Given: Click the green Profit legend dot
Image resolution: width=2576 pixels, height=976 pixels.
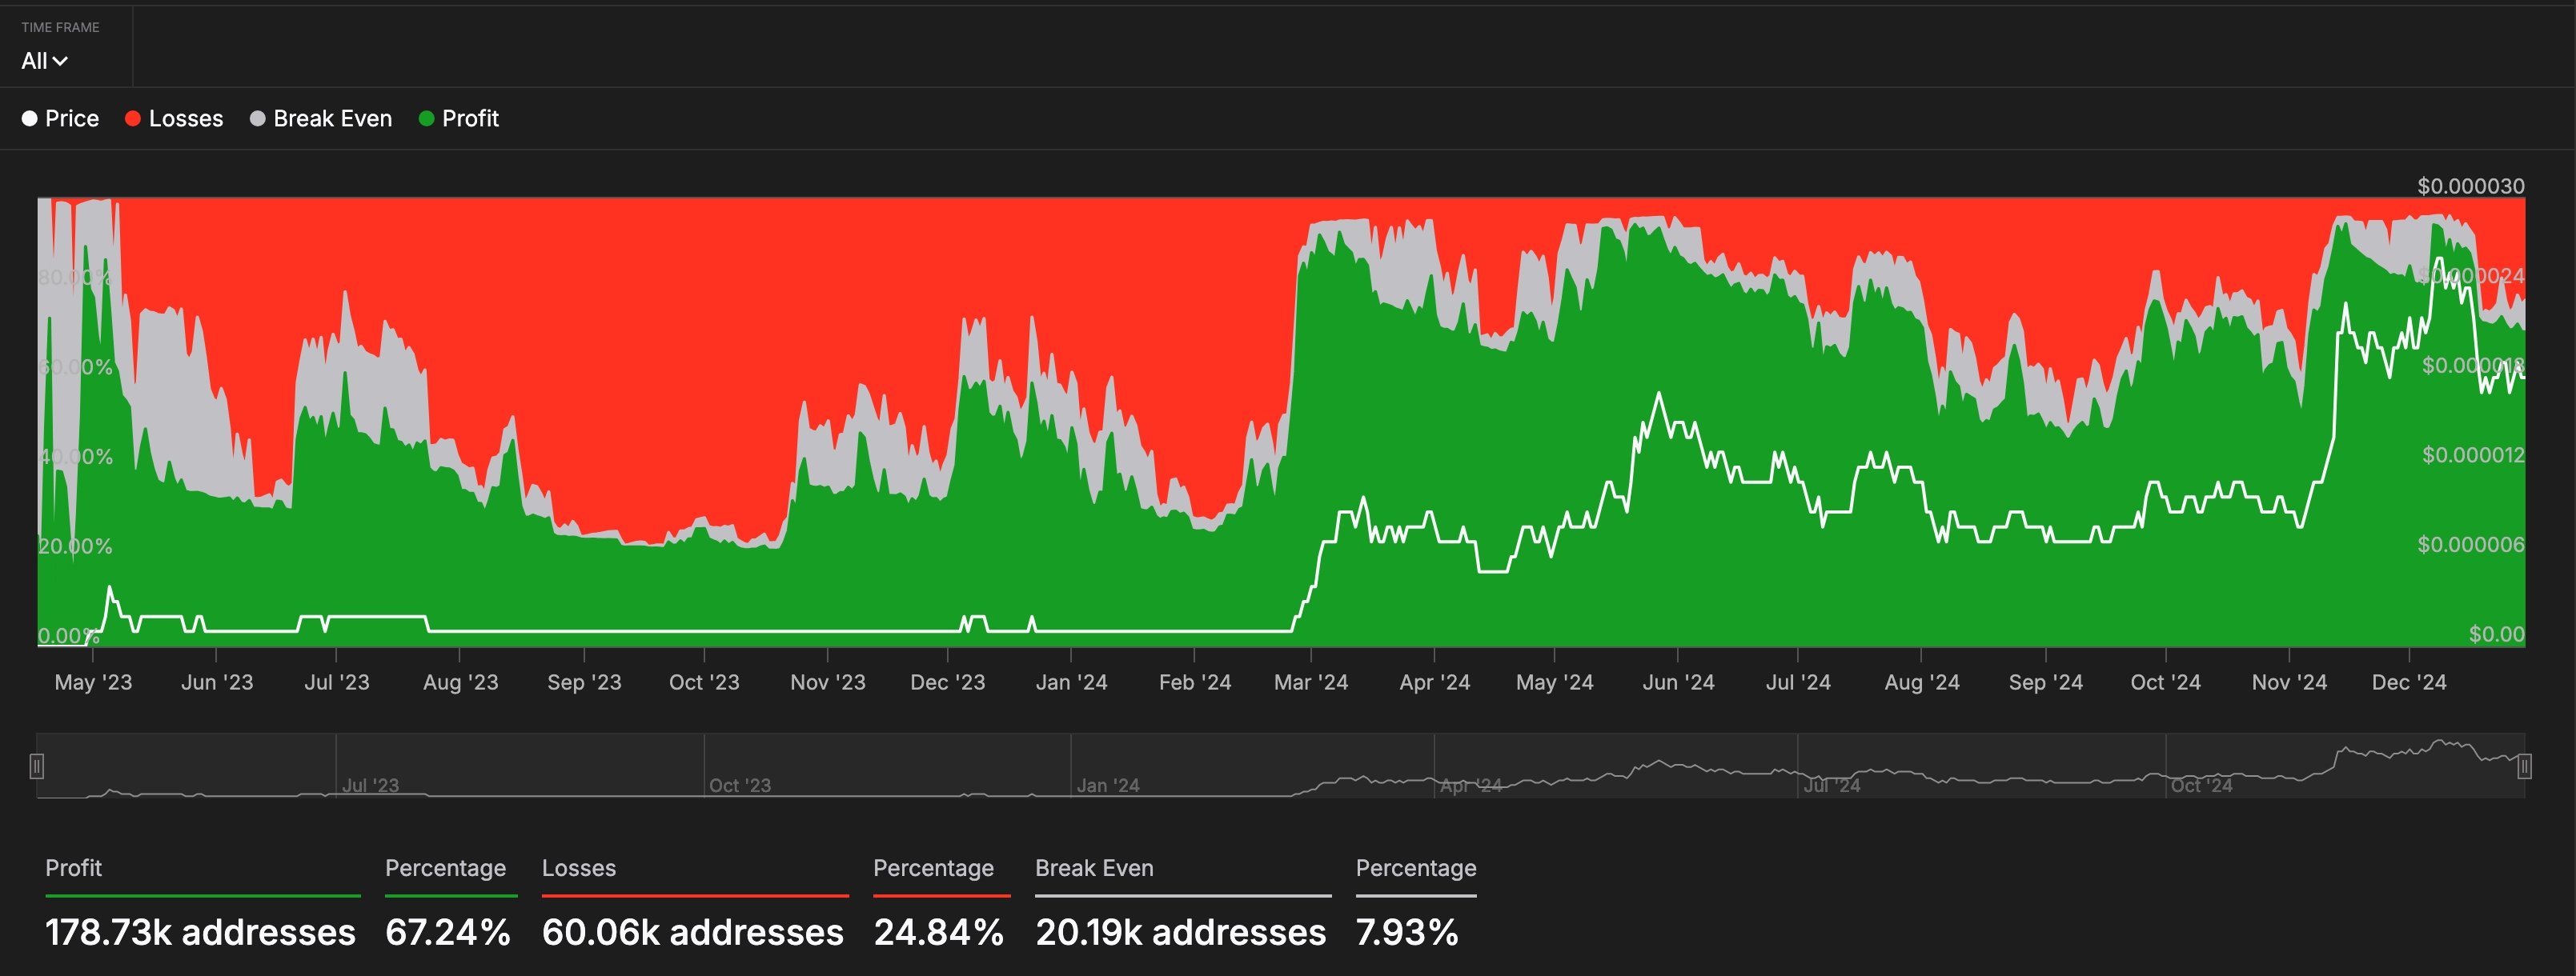Looking at the screenshot, I should [426, 119].
